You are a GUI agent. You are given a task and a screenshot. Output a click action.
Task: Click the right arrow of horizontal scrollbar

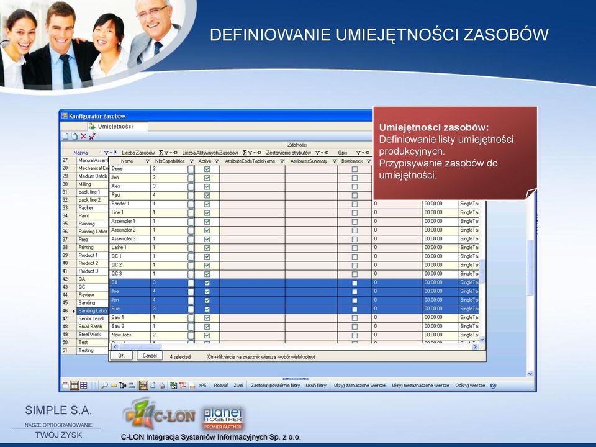[475, 347]
